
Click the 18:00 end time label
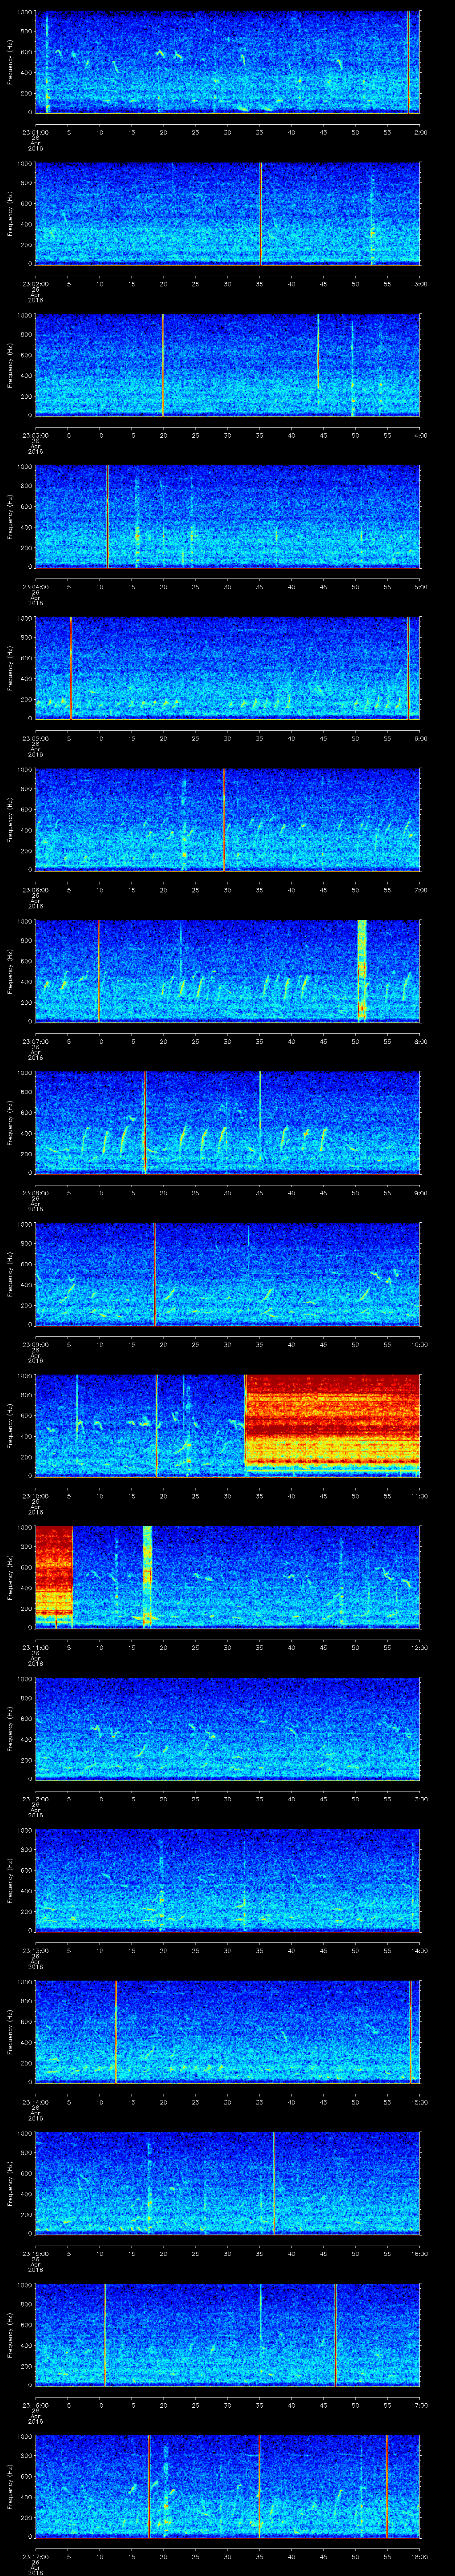tap(419, 2556)
